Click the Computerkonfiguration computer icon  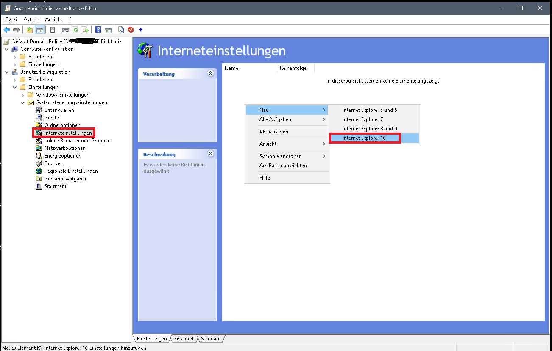point(15,49)
